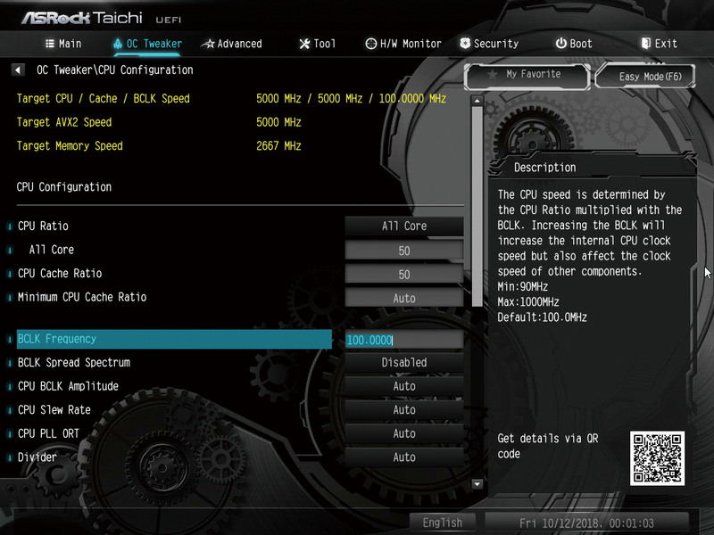Viewport: 714px width, 535px height.
Task: Click the QR code image
Action: point(657,458)
